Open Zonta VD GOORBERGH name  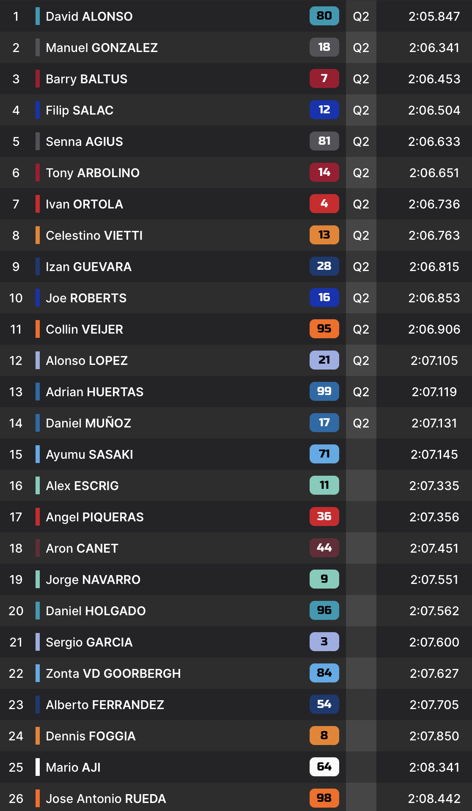(x=113, y=674)
